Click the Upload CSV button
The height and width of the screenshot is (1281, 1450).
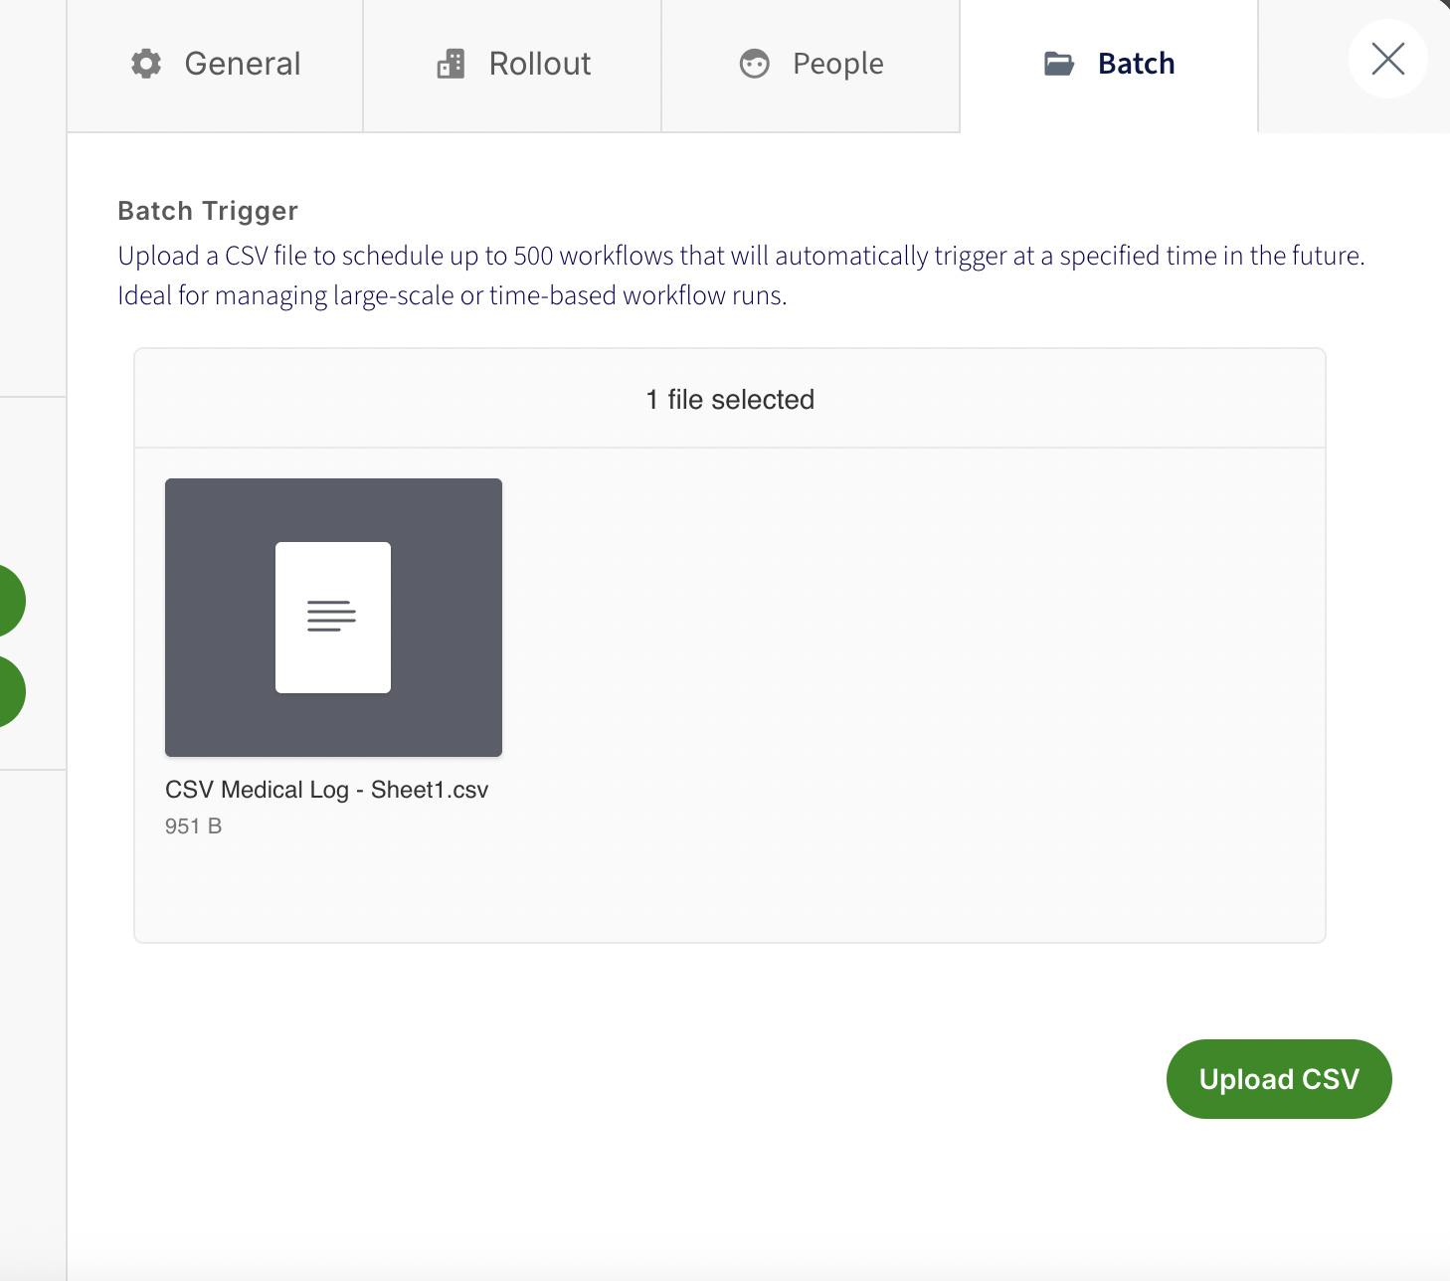(x=1279, y=1079)
